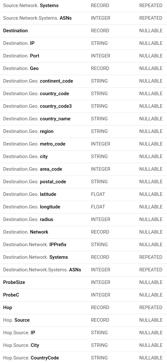
Task: Select the Destination field name
Action: click(x=15, y=31)
